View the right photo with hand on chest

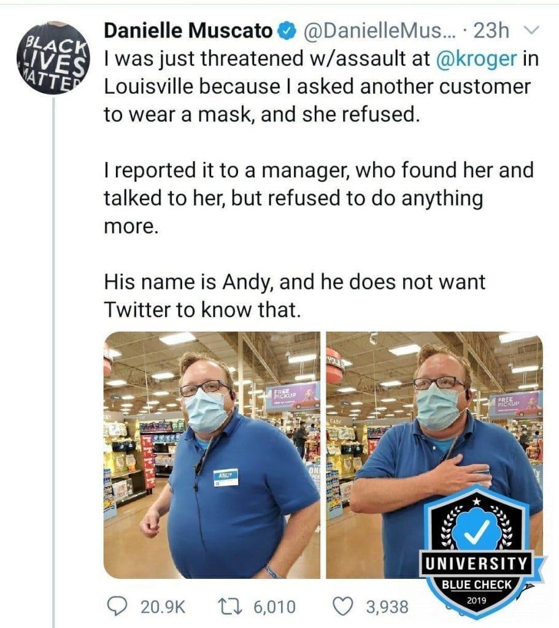point(434,454)
